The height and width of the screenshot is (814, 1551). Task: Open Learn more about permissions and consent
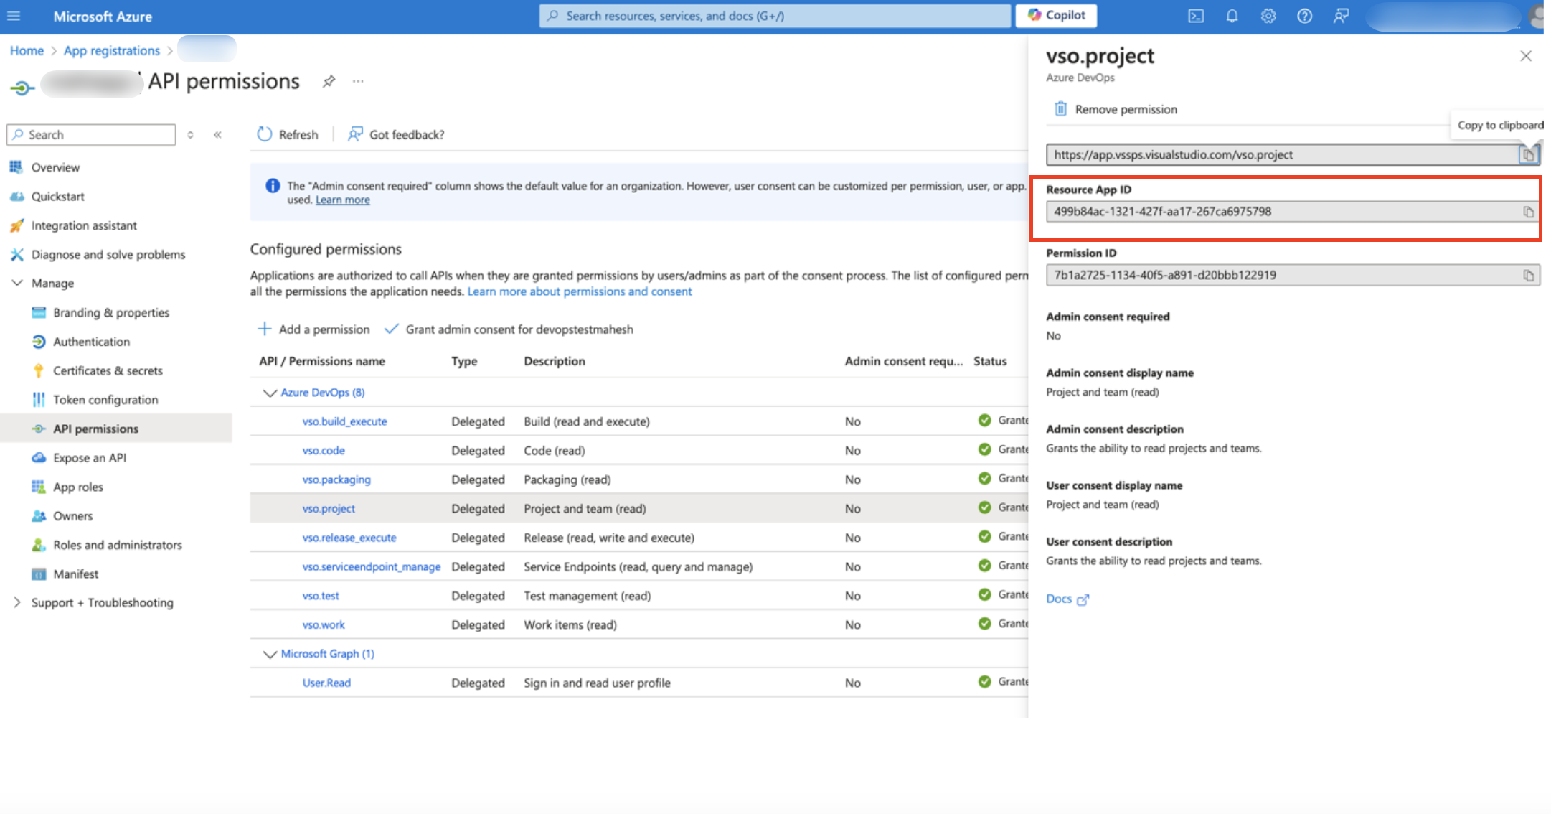pyautogui.click(x=580, y=291)
